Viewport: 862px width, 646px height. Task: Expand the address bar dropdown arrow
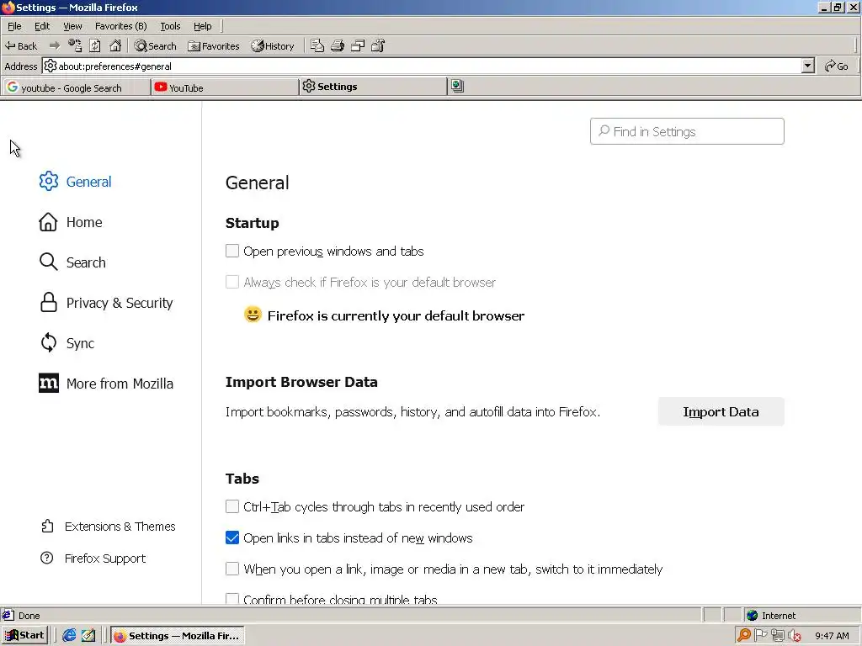click(807, 66)
